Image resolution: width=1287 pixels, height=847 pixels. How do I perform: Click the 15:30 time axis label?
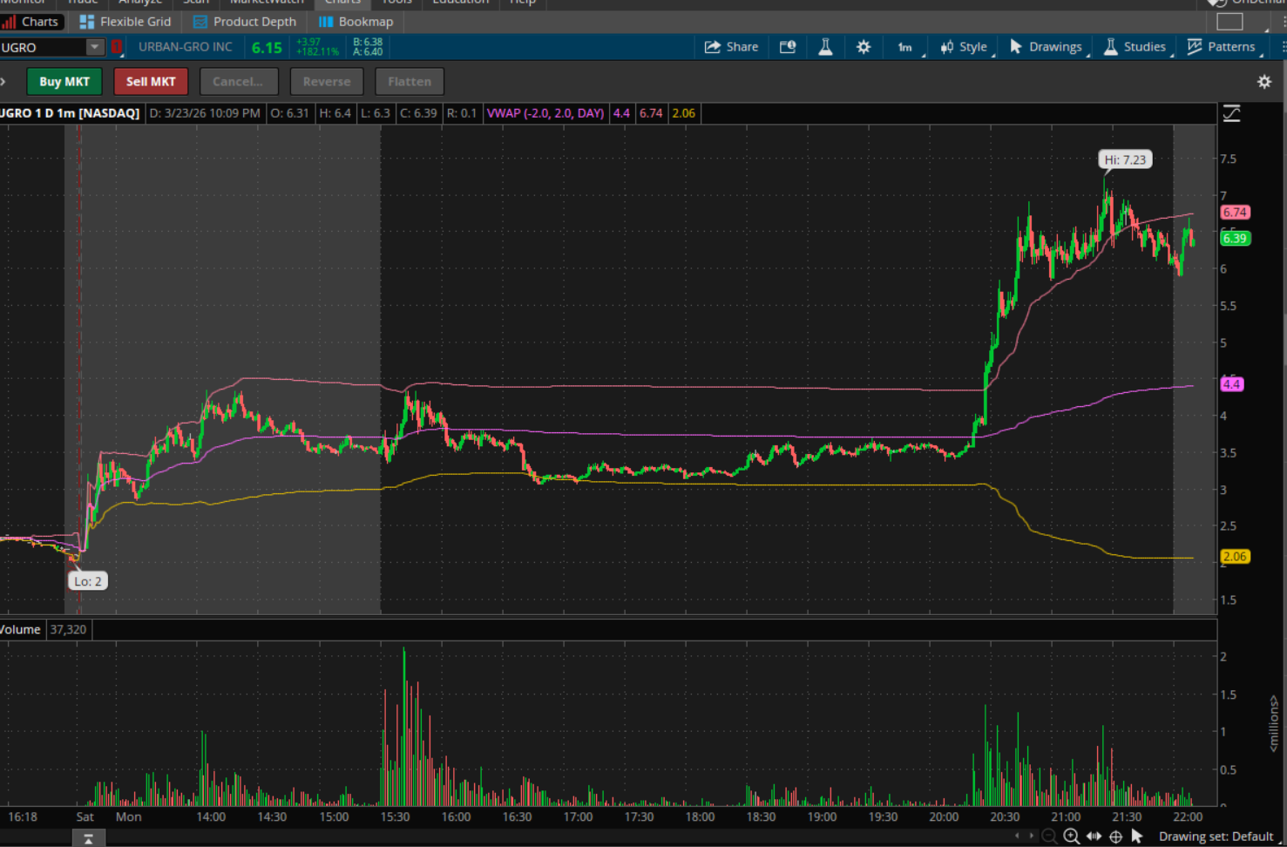point(395,817)
